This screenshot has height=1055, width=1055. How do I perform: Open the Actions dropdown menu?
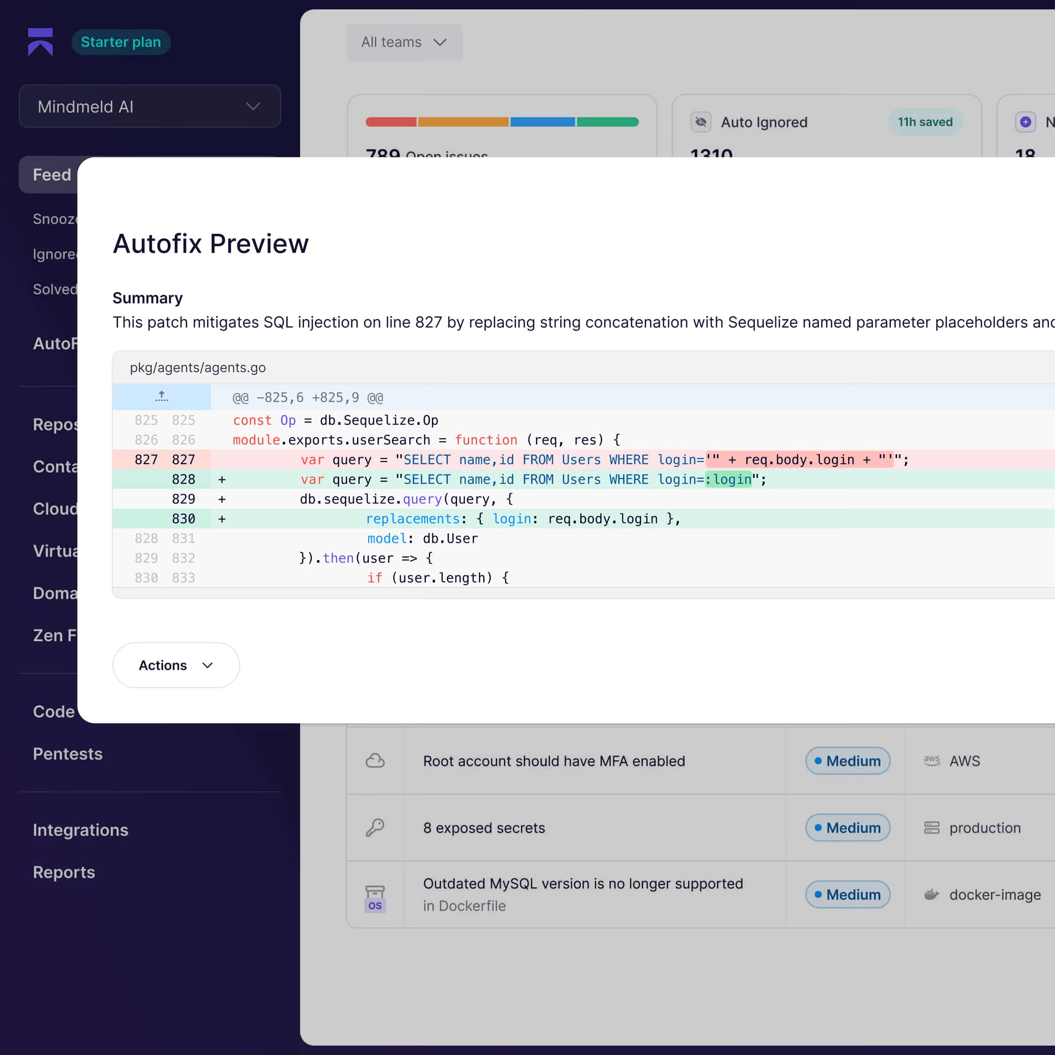click(x=176, y=665)
